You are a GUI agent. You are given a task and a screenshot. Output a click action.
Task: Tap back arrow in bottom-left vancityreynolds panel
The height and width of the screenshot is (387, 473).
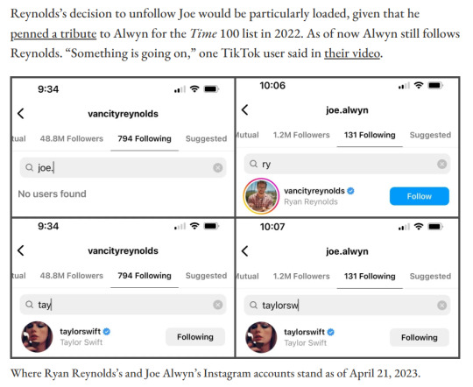point(21,250)
